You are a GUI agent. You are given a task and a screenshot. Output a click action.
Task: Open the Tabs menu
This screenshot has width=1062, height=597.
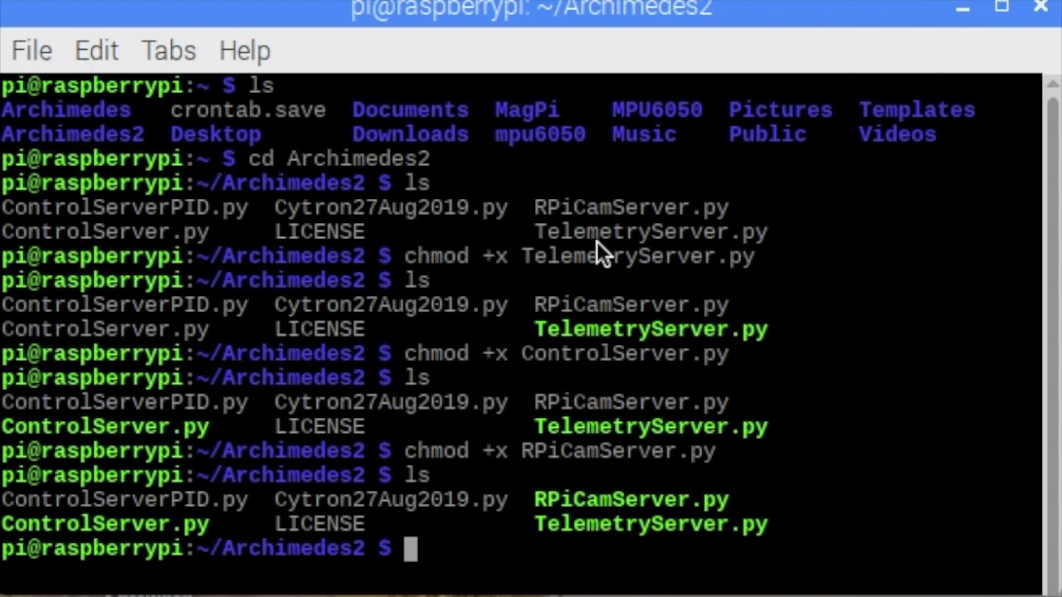pyautogui.click(x=168, y=51)
